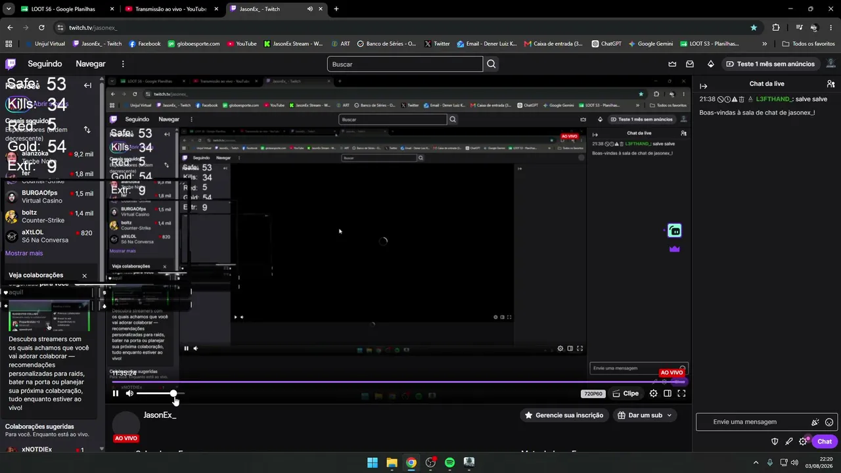Switch to LOOT S6 Google Planilhas tab
This screenshot has height=473, width=841.
click(68, 9)
